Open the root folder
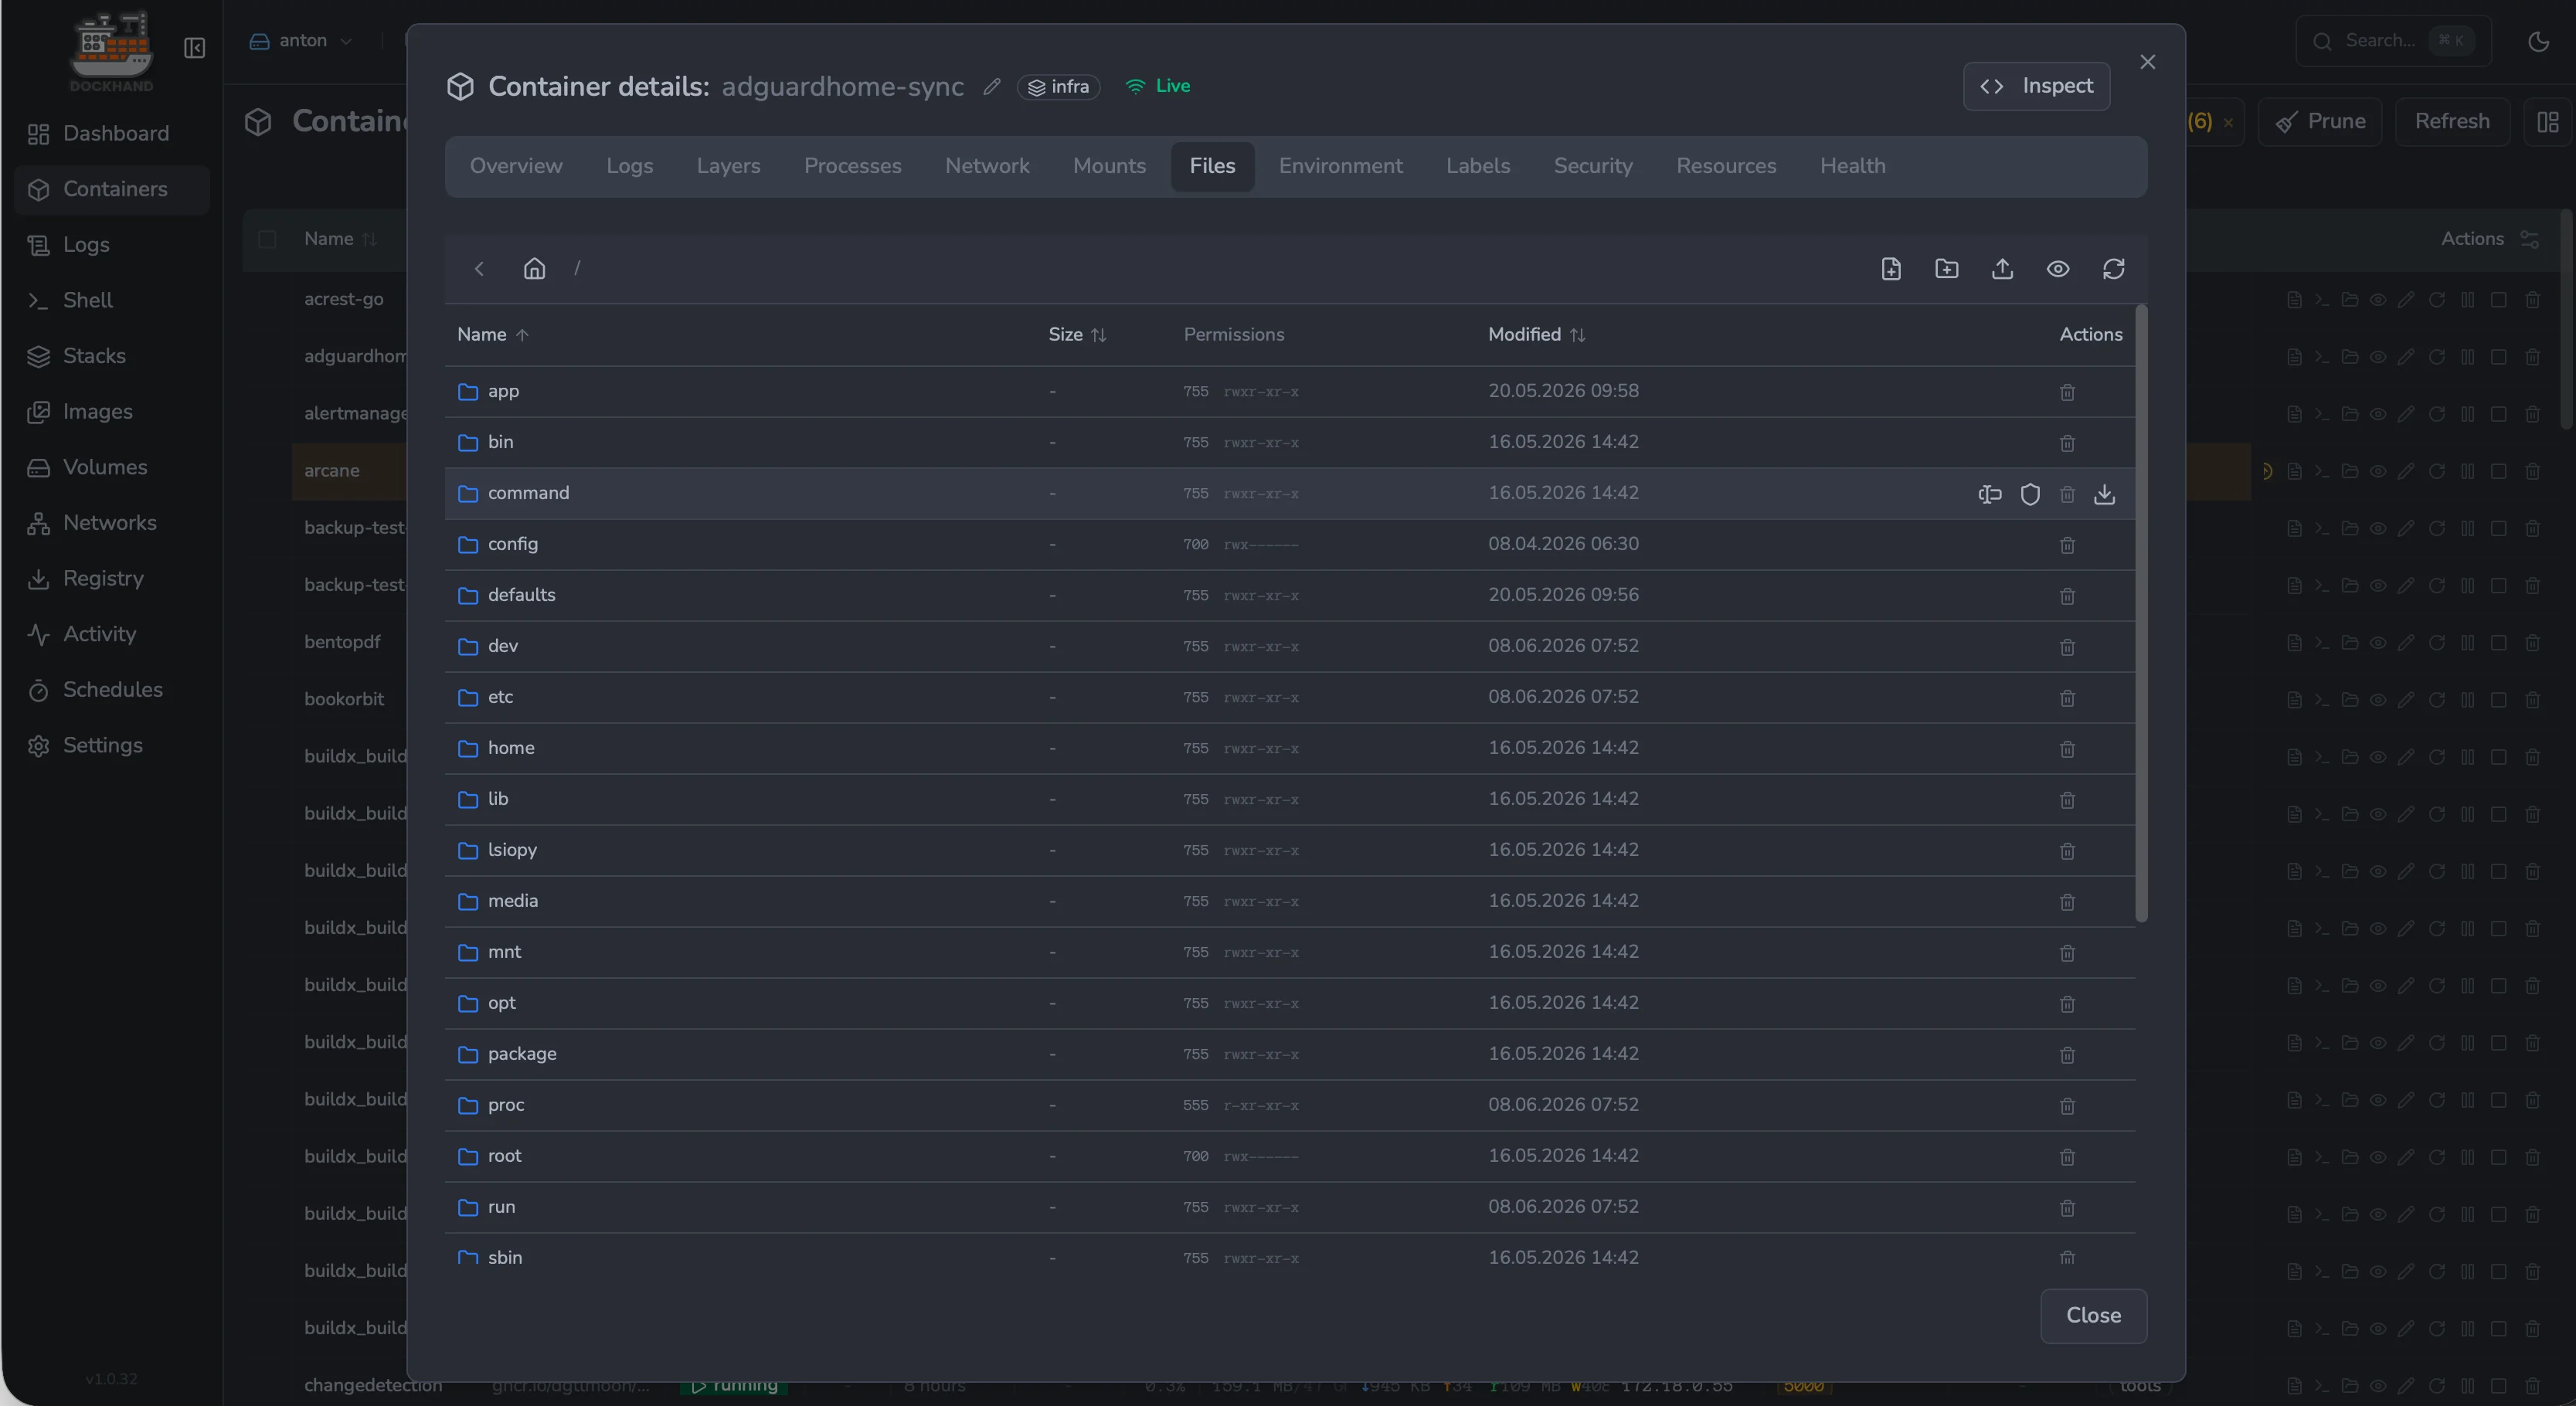Image resolution: width=2576 pixels, height=1406 pixels. click(504, 1156)
